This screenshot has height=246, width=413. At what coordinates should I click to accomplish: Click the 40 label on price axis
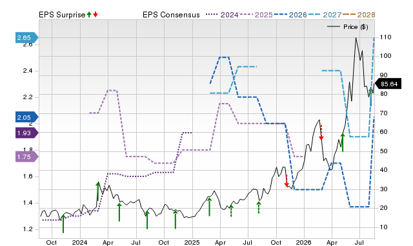[x=383, y=170]
